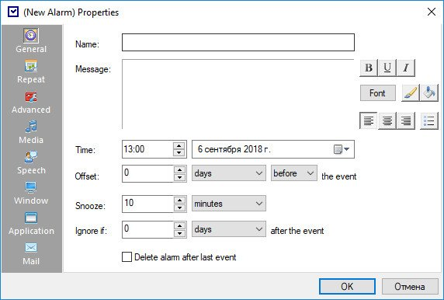
Task: Toggle underline formatting for message
Action: coord(387,68)
